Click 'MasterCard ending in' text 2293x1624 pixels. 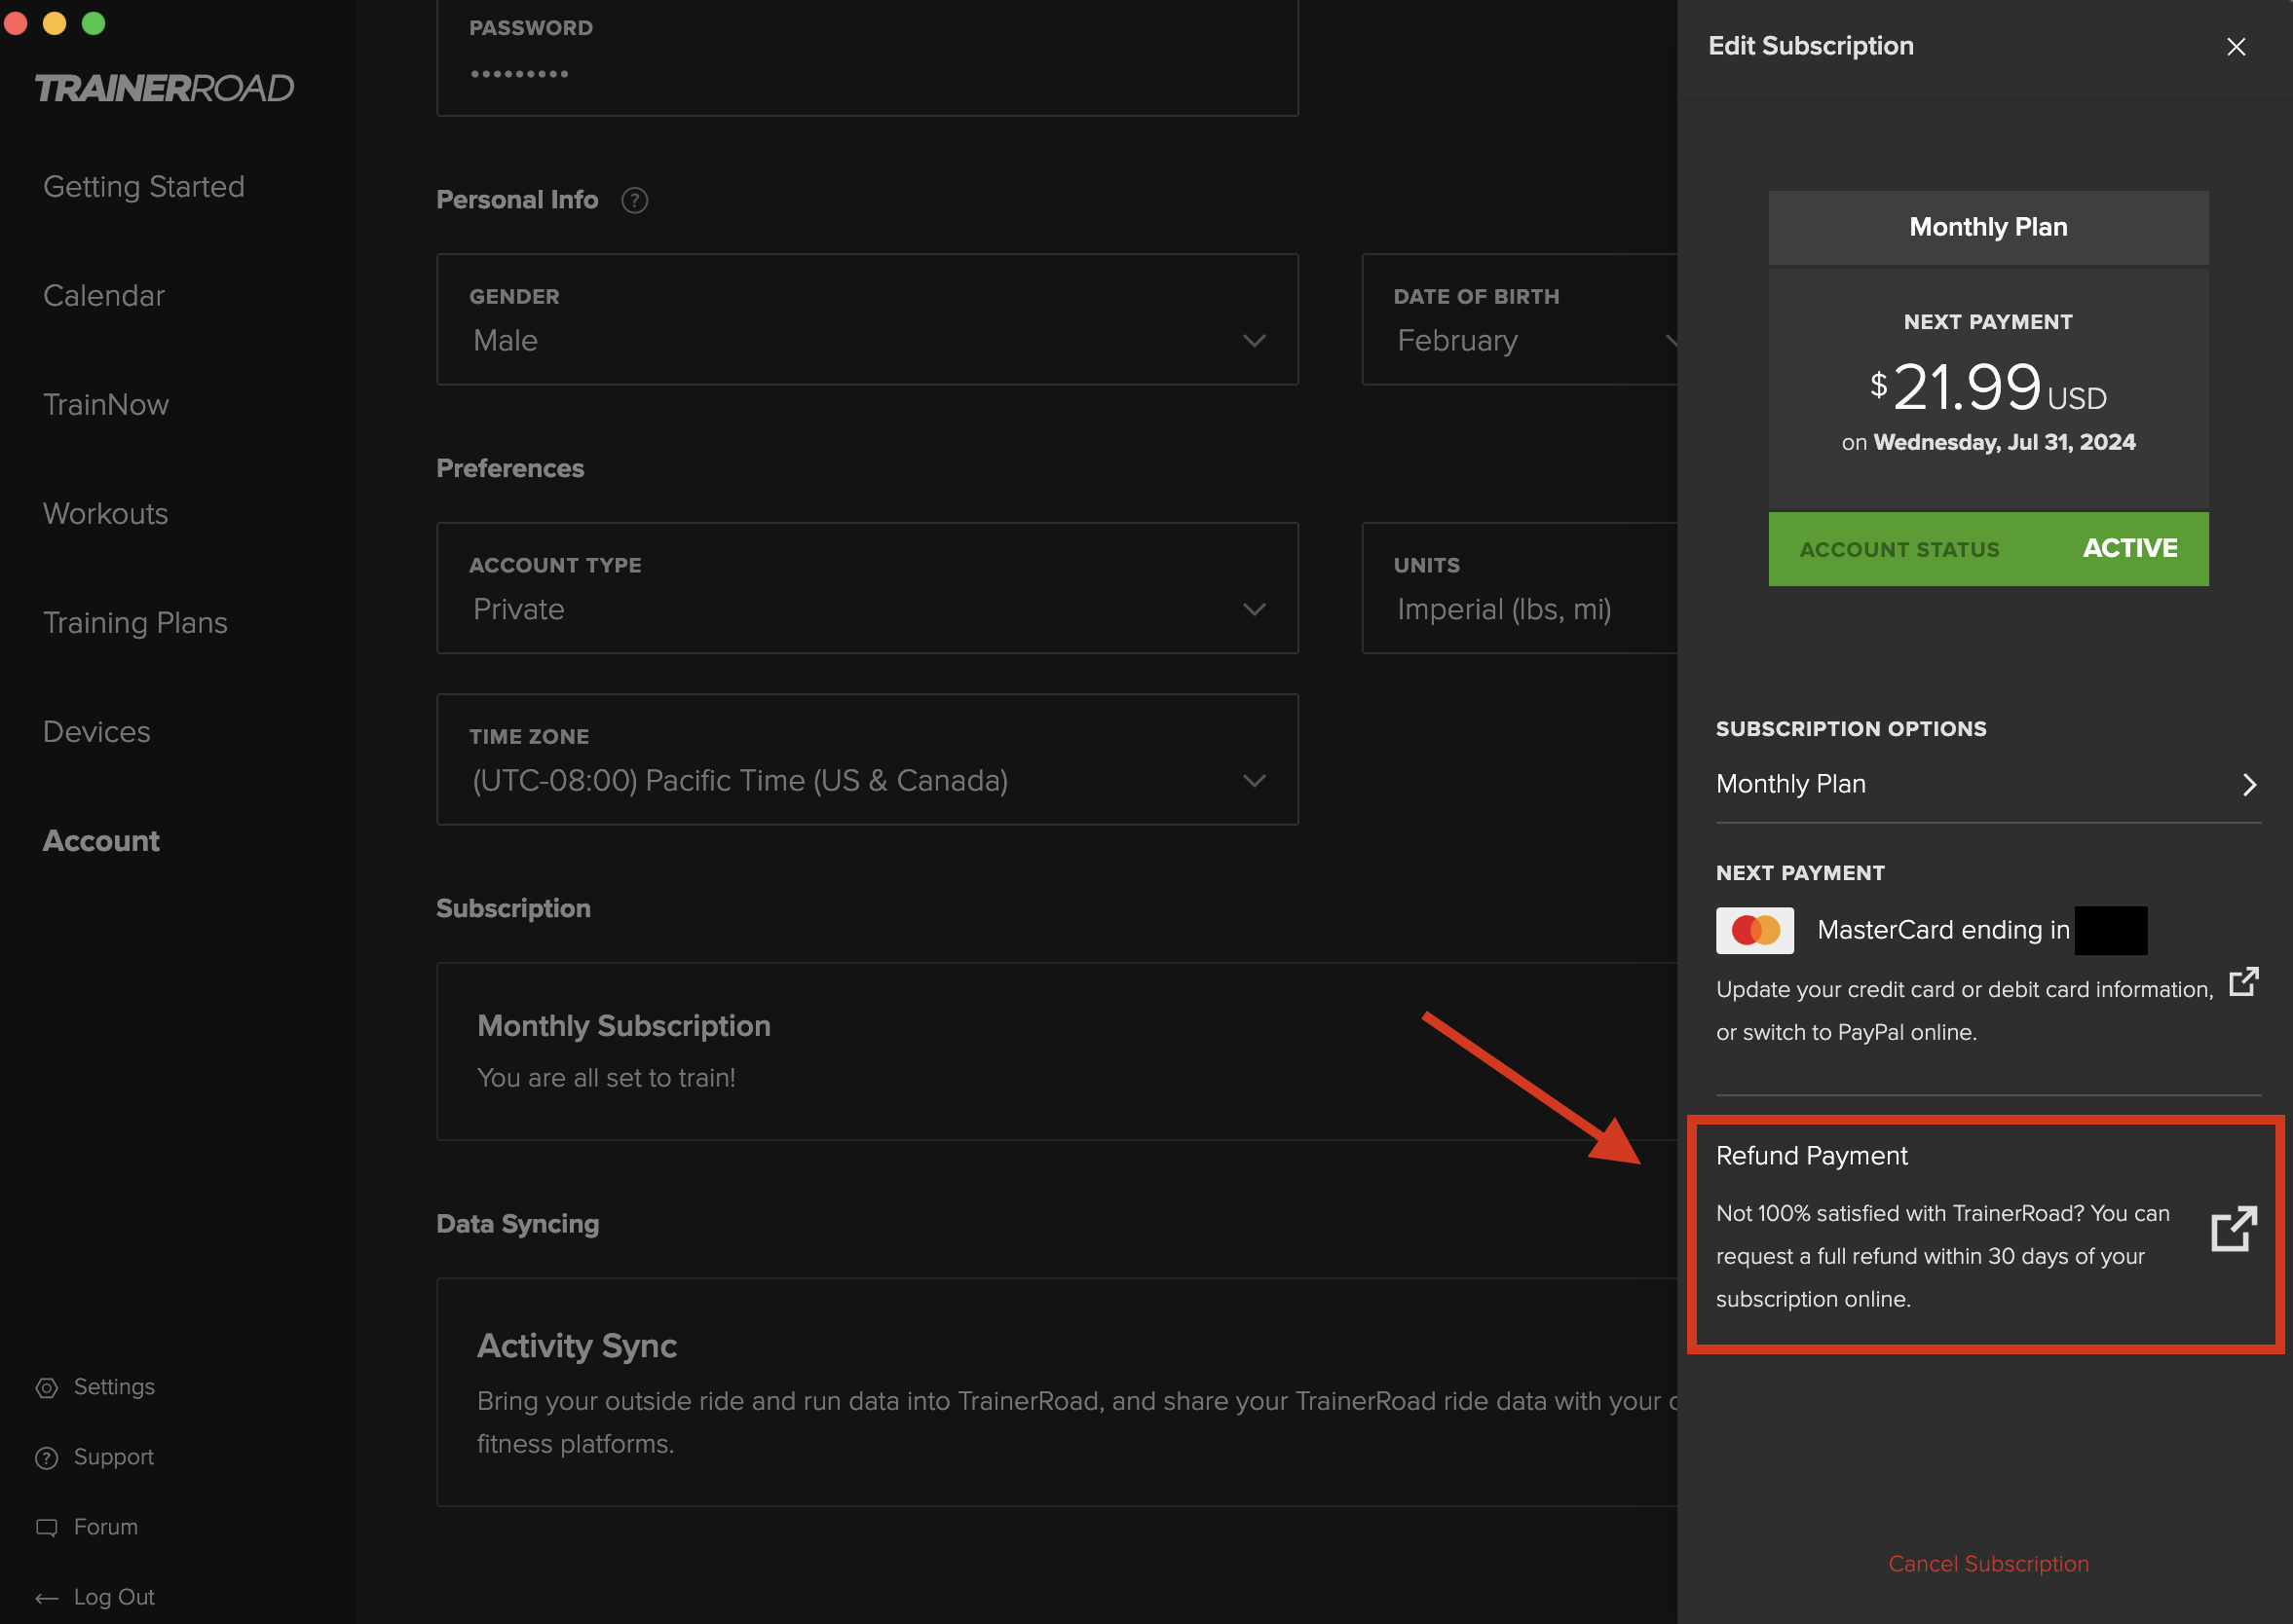pos(1943,930)
